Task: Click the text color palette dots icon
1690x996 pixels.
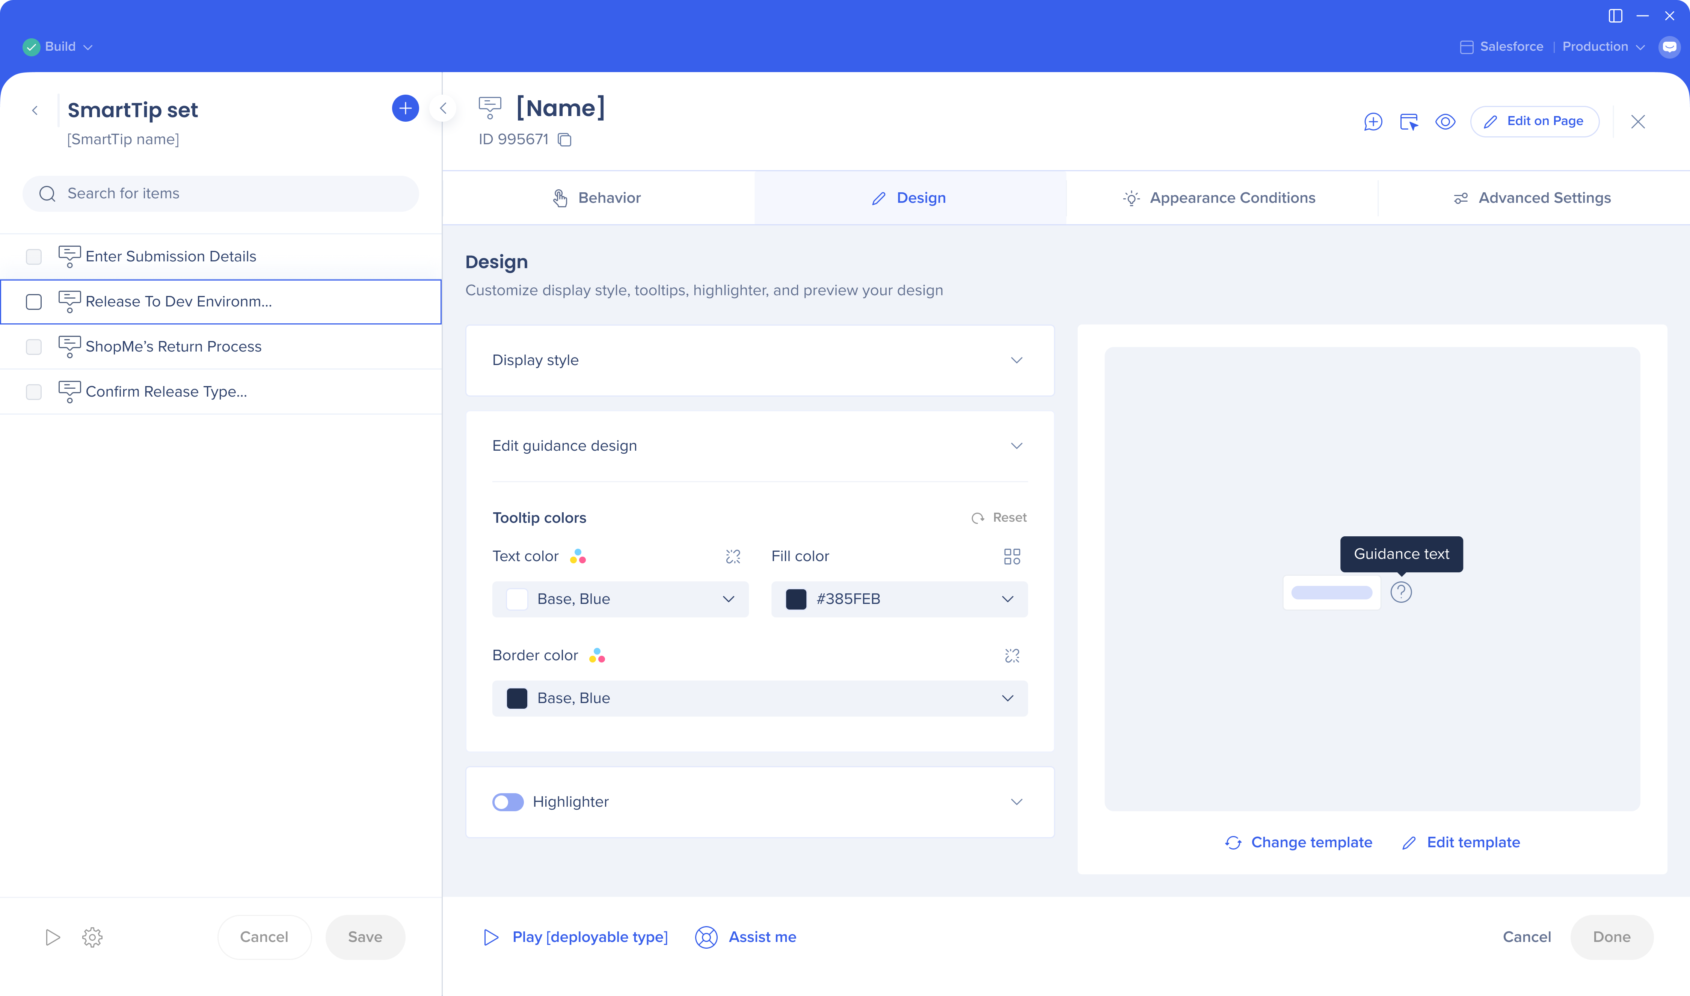Action: [x=578, y=556]
